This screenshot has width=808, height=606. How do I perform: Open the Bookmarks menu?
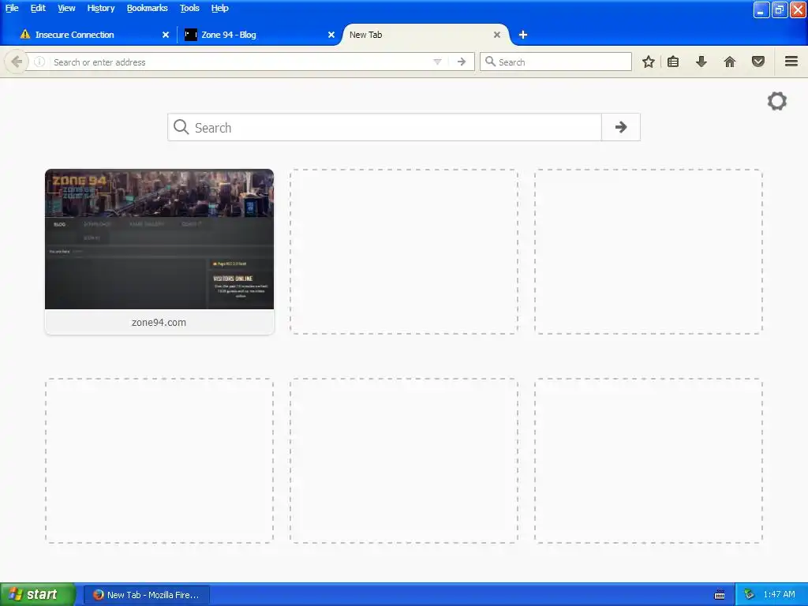147,8
